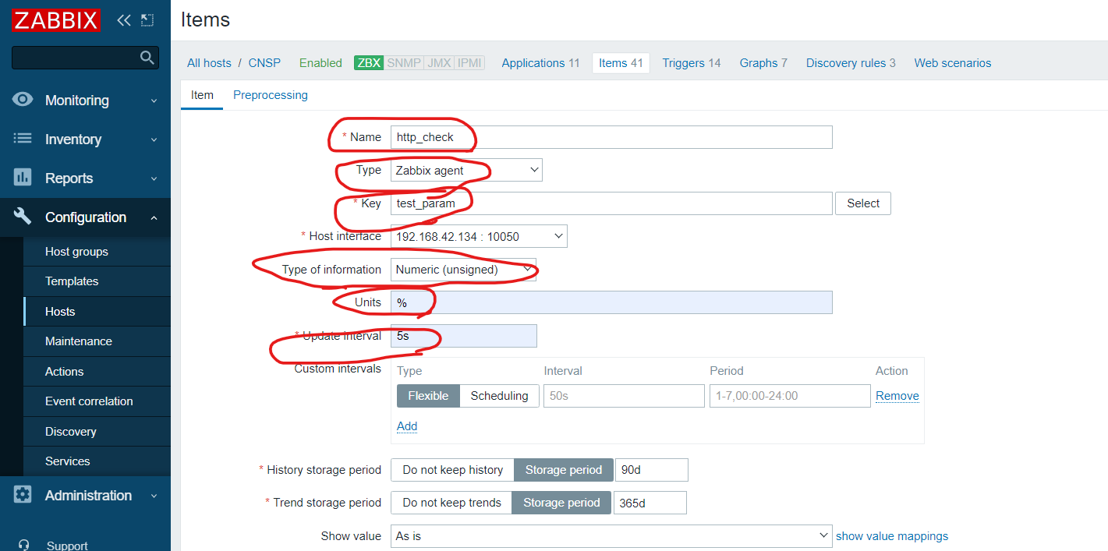Open Templates in sidebar

click(x=97, y=281)
